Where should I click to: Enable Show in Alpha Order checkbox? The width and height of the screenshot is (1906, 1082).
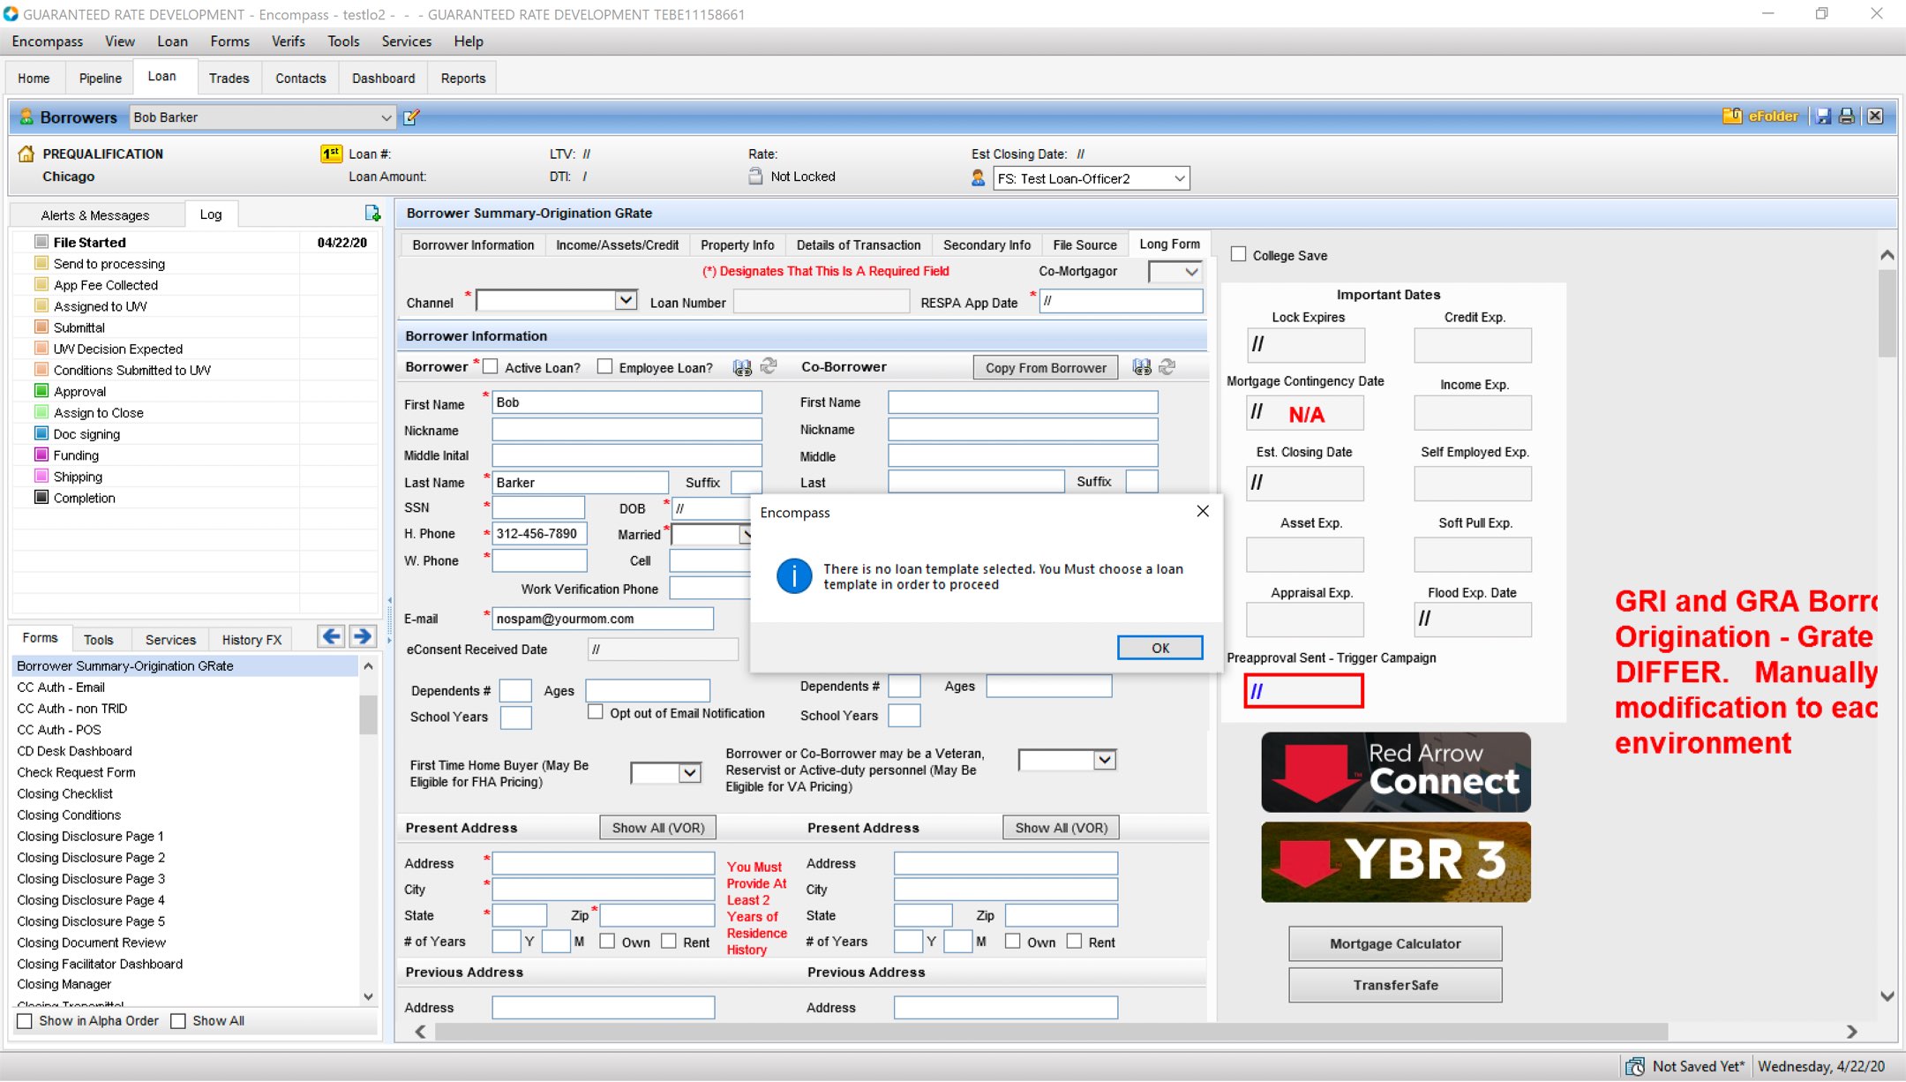click(x=25, y=1021)
